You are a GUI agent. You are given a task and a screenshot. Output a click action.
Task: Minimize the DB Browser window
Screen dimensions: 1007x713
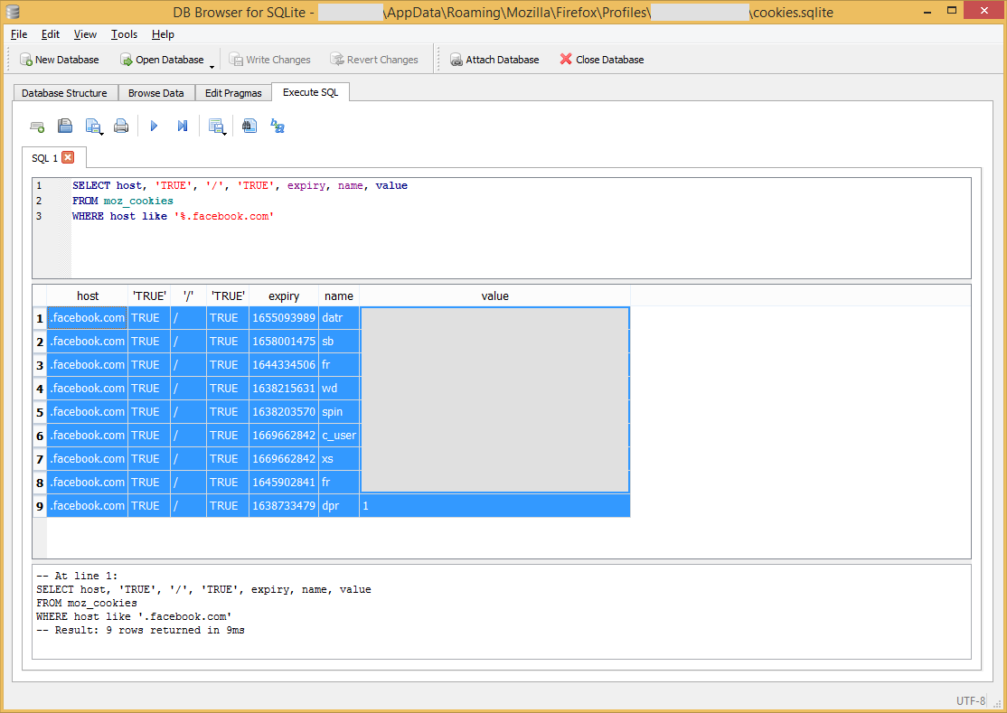[927, 11]
